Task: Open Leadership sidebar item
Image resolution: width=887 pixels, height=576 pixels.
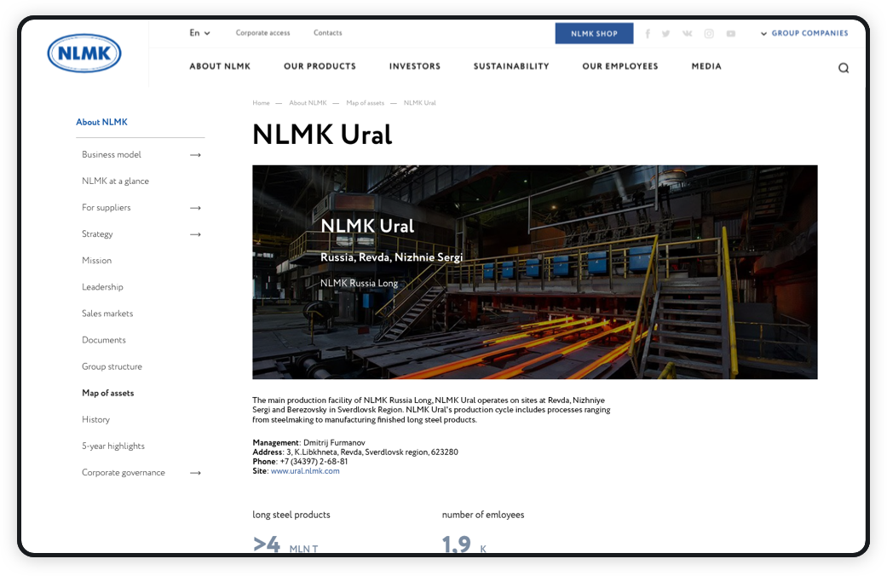Action: (x=102, y=287)
